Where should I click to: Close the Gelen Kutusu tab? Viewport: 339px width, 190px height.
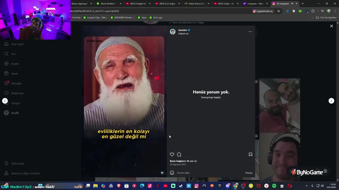coord(208,4)
